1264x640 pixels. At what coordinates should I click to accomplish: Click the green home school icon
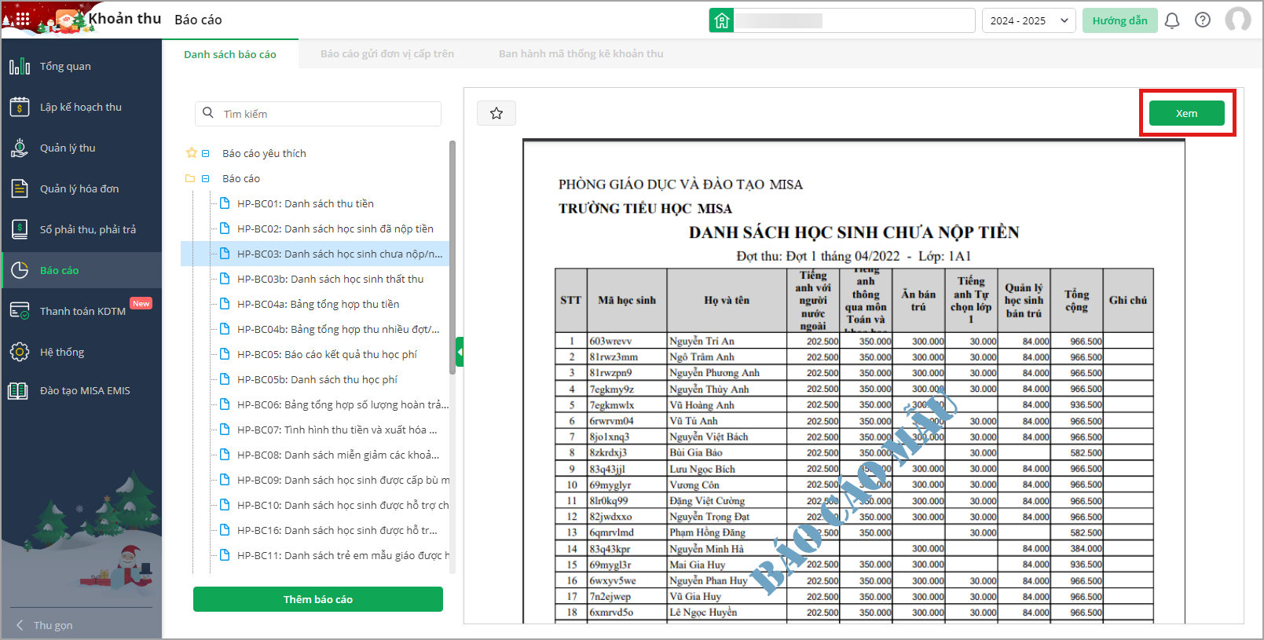coord(721,20)
